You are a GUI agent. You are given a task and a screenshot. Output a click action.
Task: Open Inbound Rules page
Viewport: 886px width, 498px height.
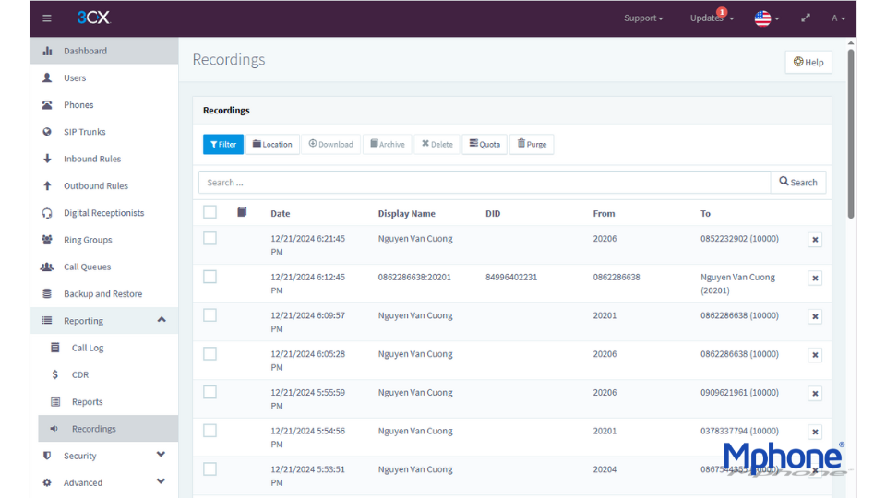(x=104, y=160)
